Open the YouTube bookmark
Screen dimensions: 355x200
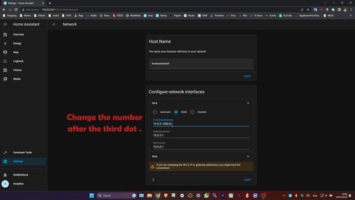coord(286,16)
